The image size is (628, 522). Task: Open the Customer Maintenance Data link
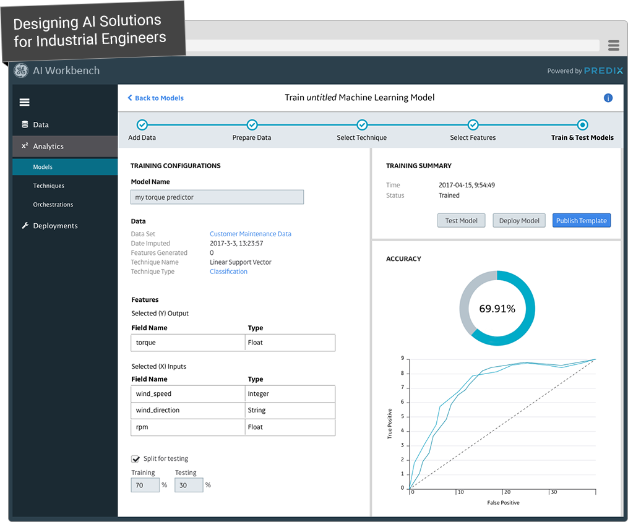(x=251, y=234)
